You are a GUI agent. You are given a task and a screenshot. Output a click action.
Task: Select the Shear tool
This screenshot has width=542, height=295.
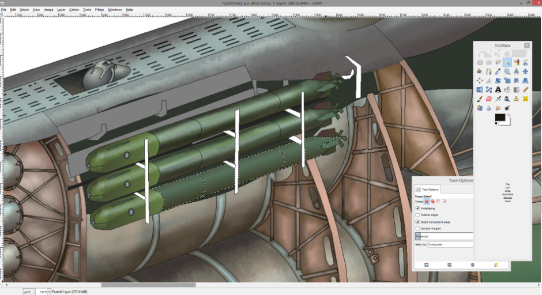tap(516, 81)
